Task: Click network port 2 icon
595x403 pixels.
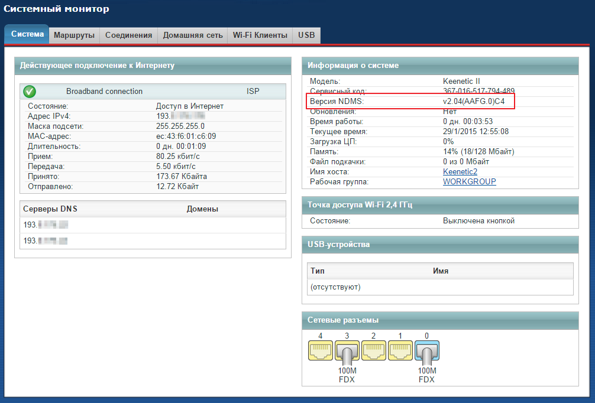Action: point(374,351)
